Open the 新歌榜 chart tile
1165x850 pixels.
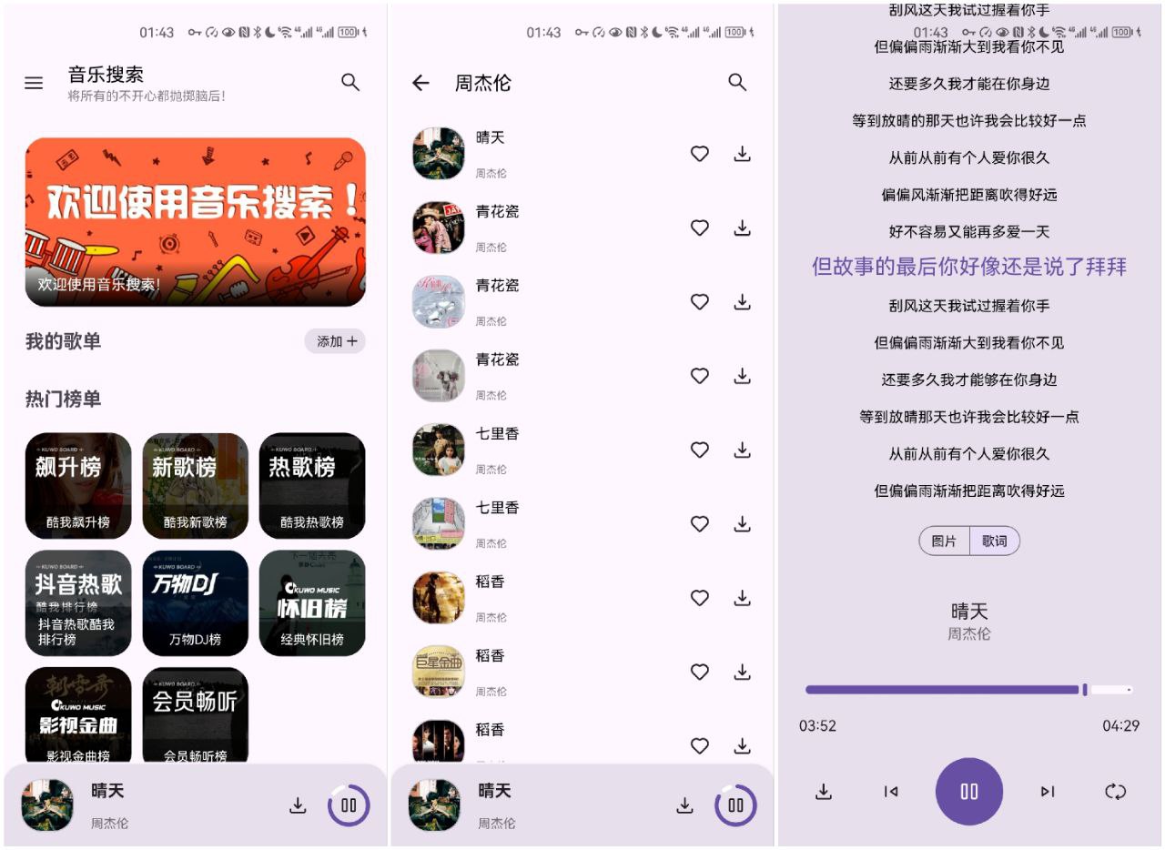[196, 486]
